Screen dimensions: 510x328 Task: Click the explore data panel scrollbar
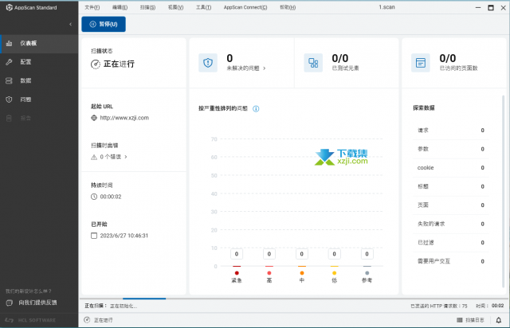click(x=504, y=192)
